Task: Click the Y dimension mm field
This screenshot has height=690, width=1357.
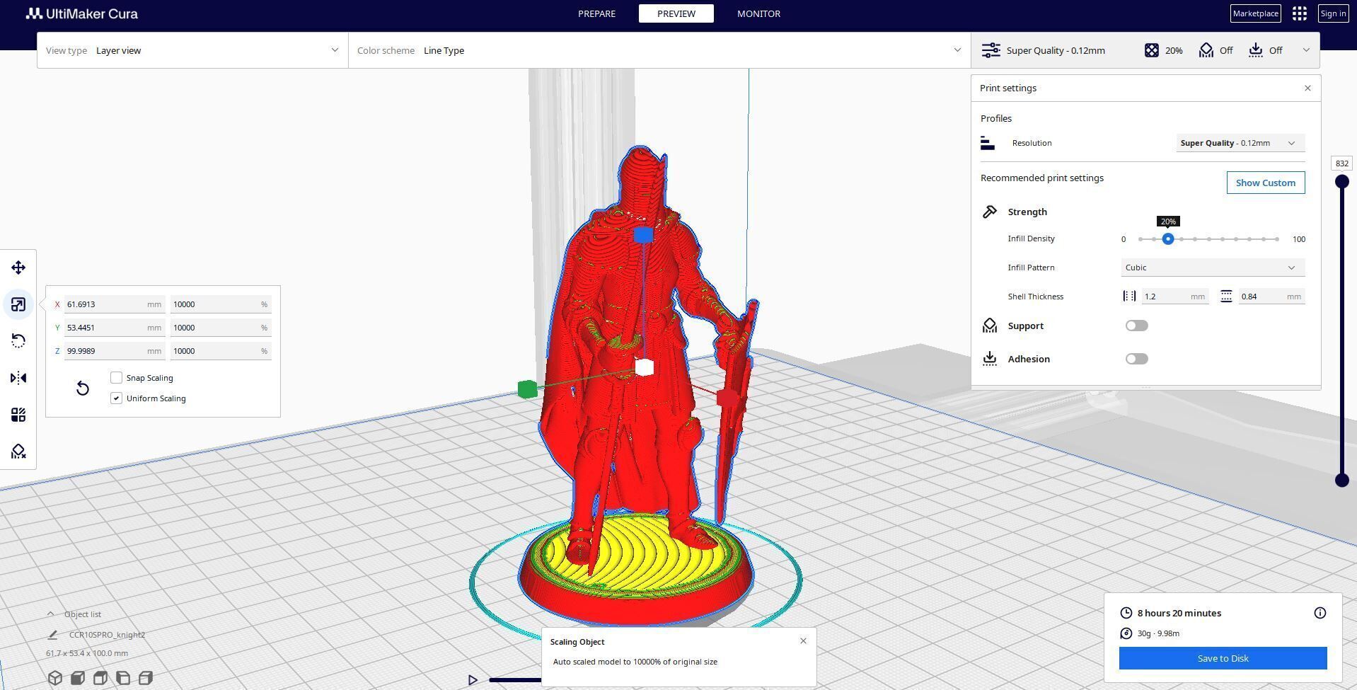Action: [x=115, y=328]
